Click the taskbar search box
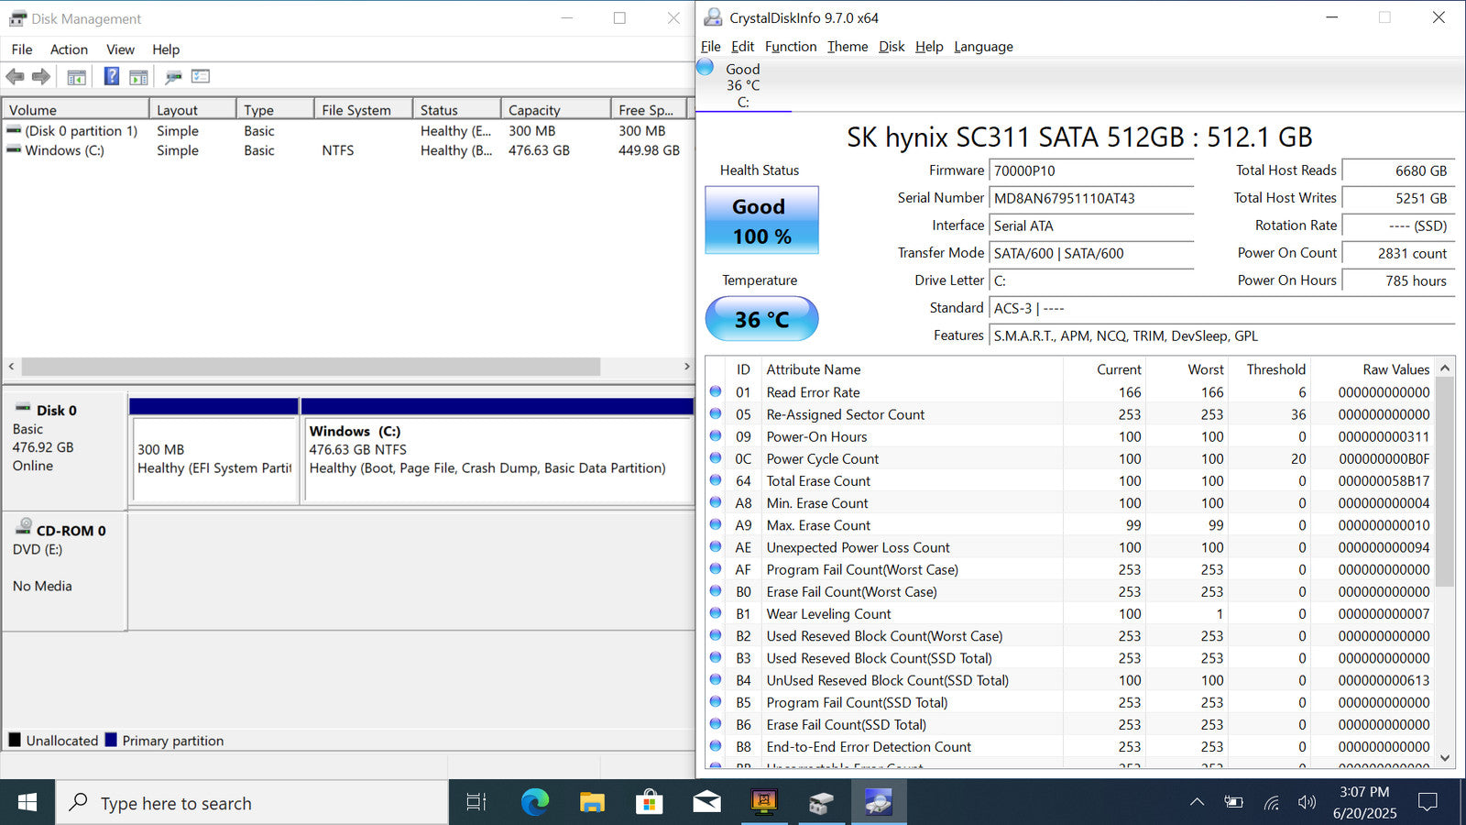1466x825 pixels. pyautogui.click(x=252, y=803)
